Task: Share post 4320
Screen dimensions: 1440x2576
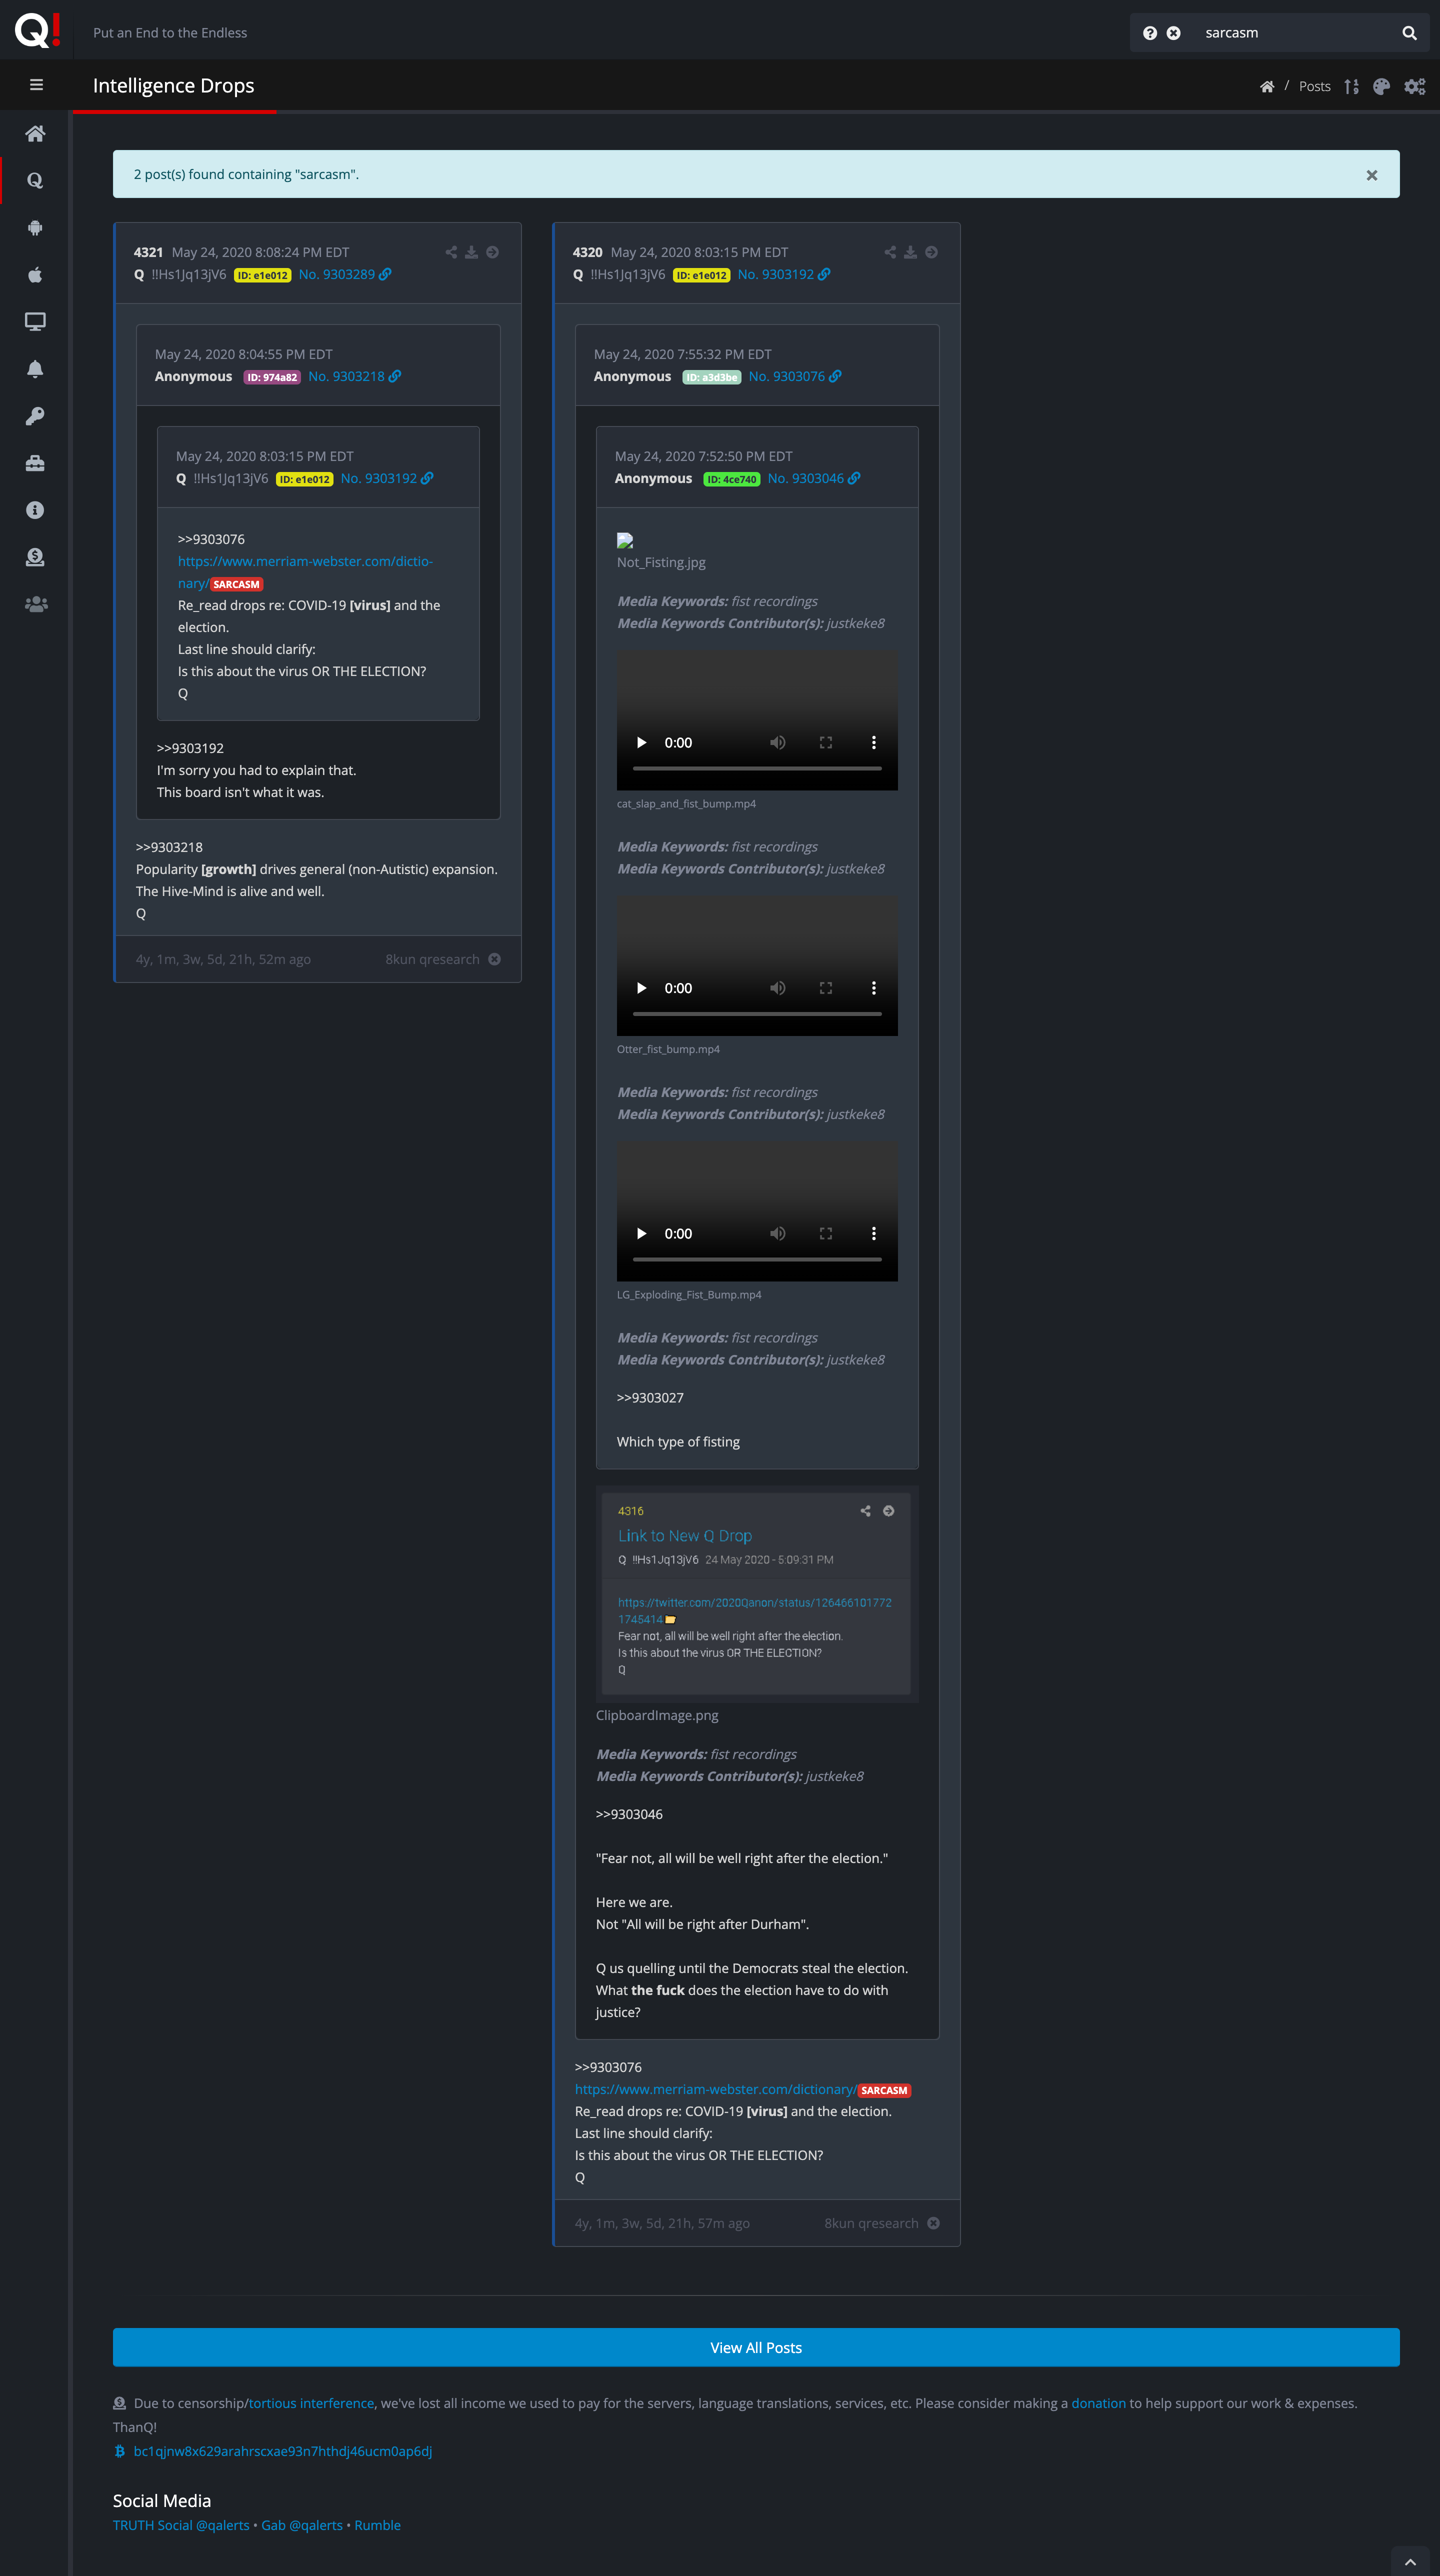Action: pos(890,252)
